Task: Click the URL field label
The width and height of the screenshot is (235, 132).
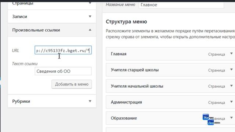Action: coord(15,51)
